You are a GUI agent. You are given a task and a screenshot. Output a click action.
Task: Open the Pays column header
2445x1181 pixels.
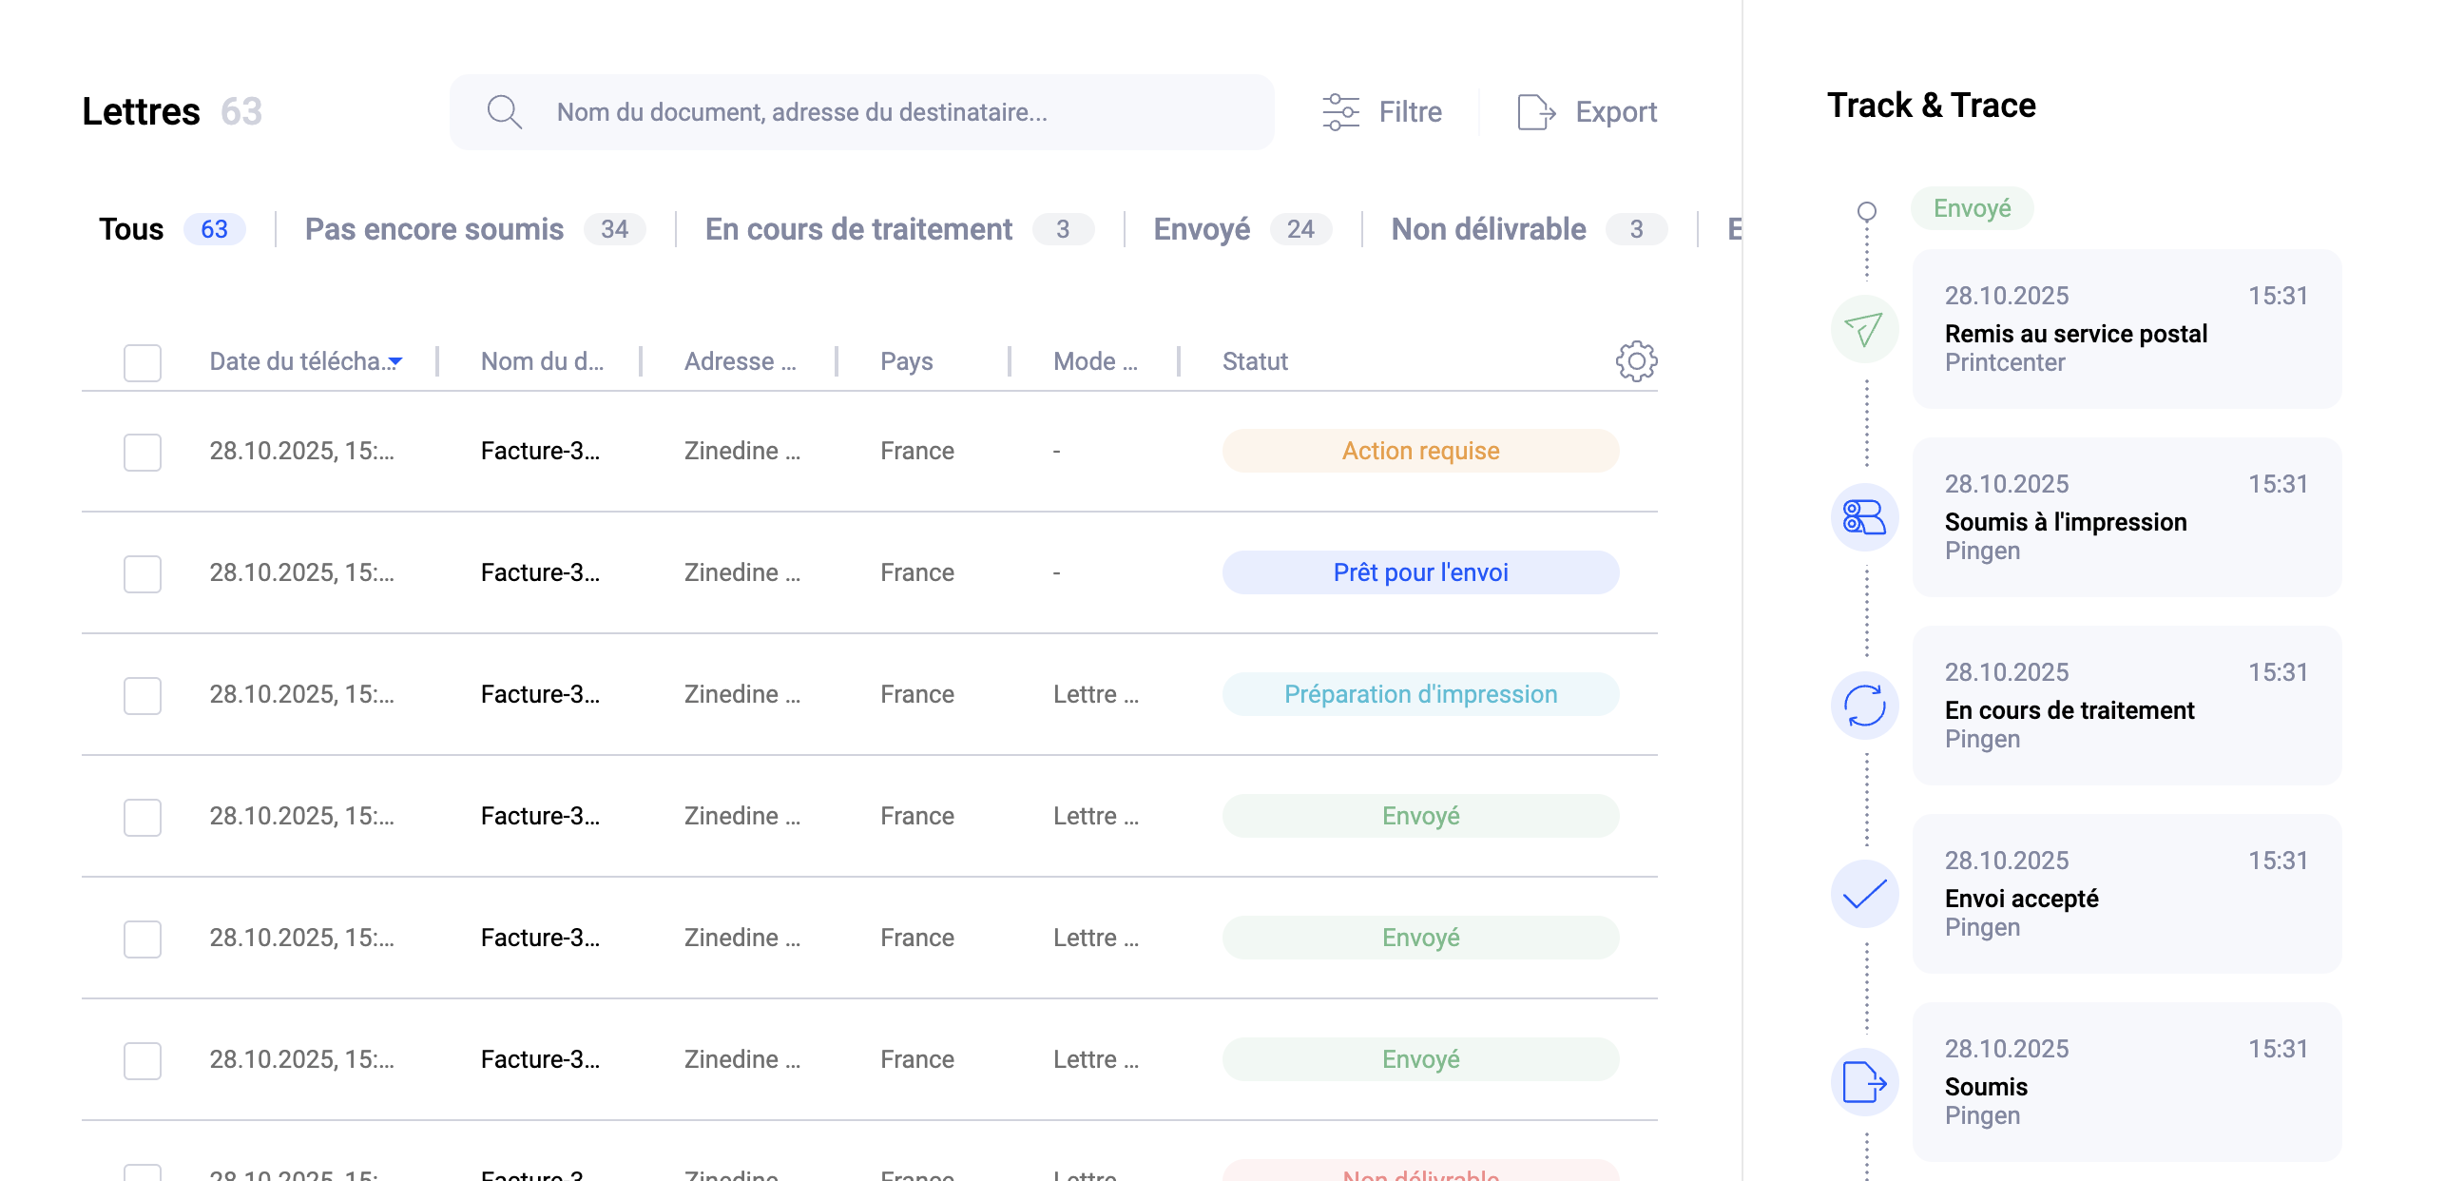click(x=905, y=361)
